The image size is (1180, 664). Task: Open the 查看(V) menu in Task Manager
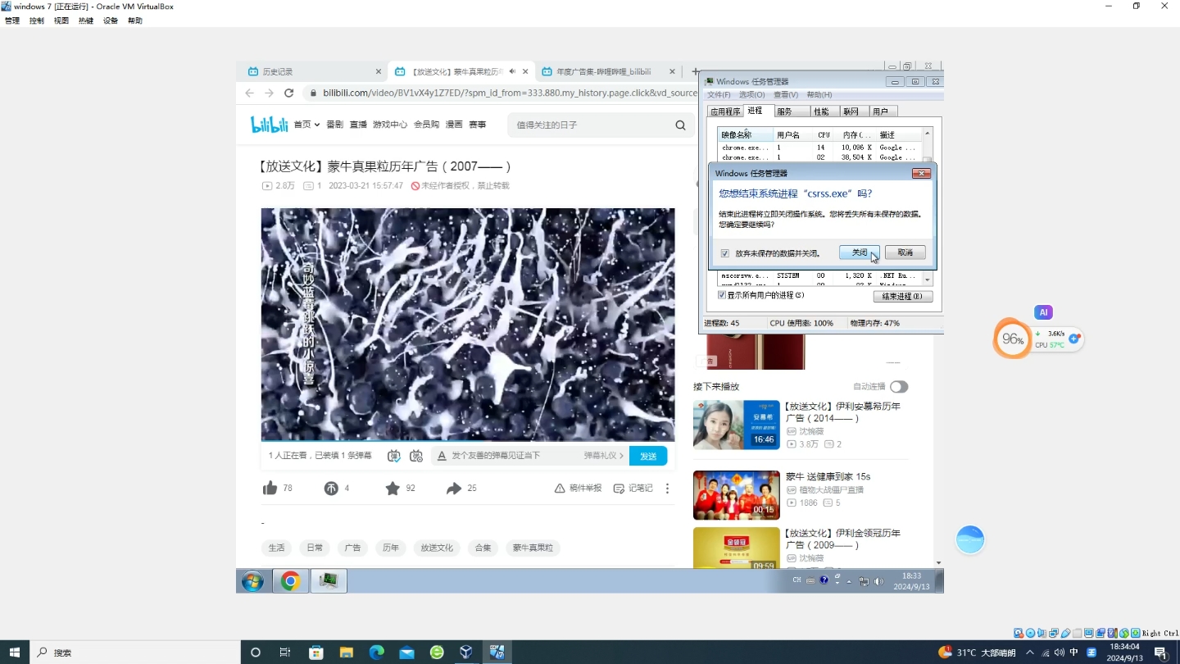tap(786, 95)
